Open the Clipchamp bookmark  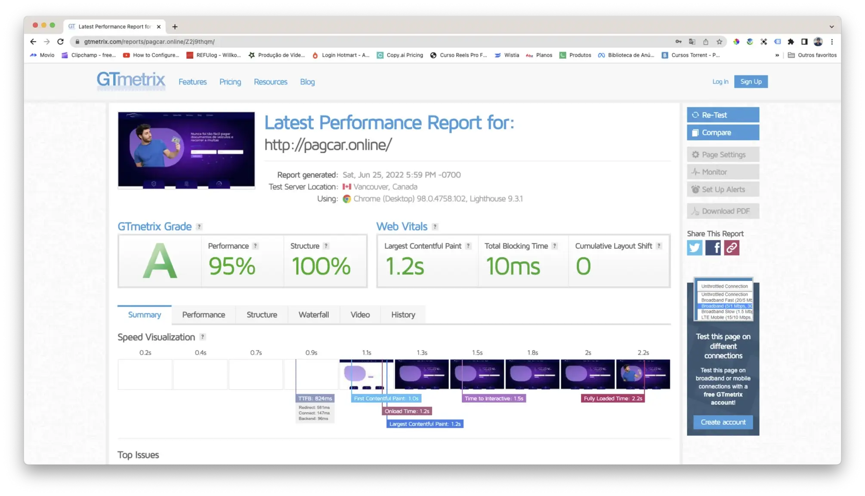(x=89, y=55)
